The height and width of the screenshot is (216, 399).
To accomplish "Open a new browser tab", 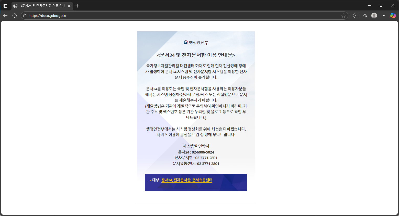I will point(77,6).
